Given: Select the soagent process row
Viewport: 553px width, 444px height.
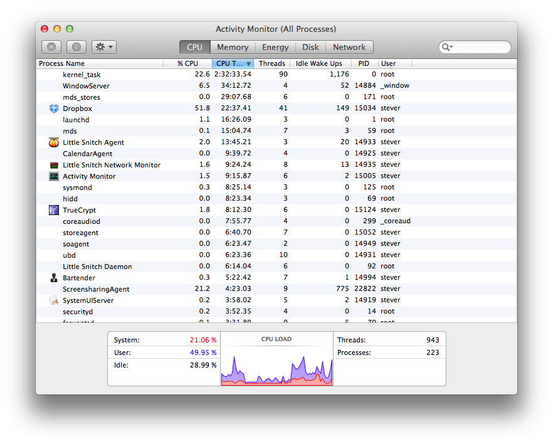Looking at the screenshot, I should click(x=276, y=244).
